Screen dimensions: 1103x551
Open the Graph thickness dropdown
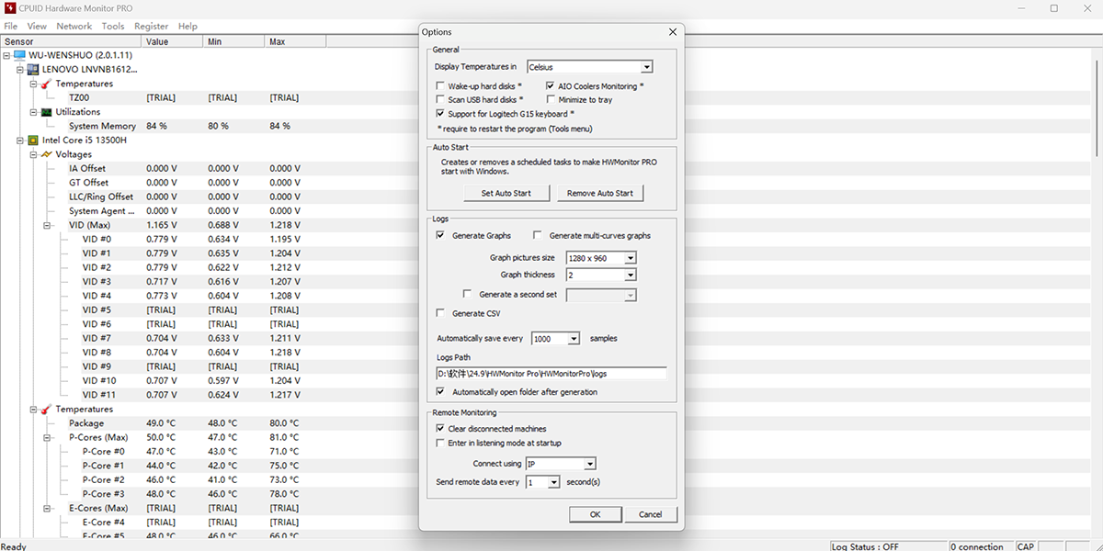point(631,275)
